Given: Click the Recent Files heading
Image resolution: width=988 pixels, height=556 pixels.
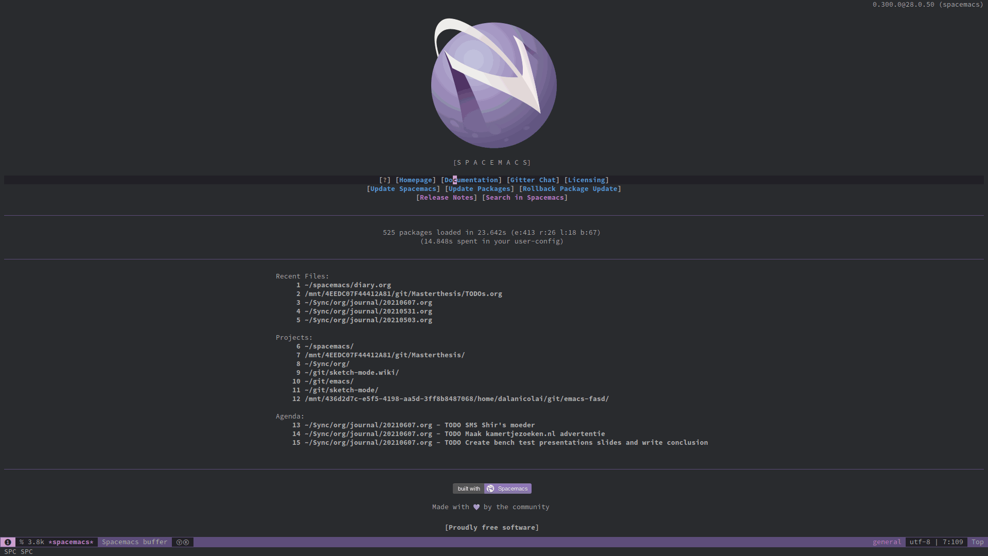Looking at the screenshot, I should (303, 276).
